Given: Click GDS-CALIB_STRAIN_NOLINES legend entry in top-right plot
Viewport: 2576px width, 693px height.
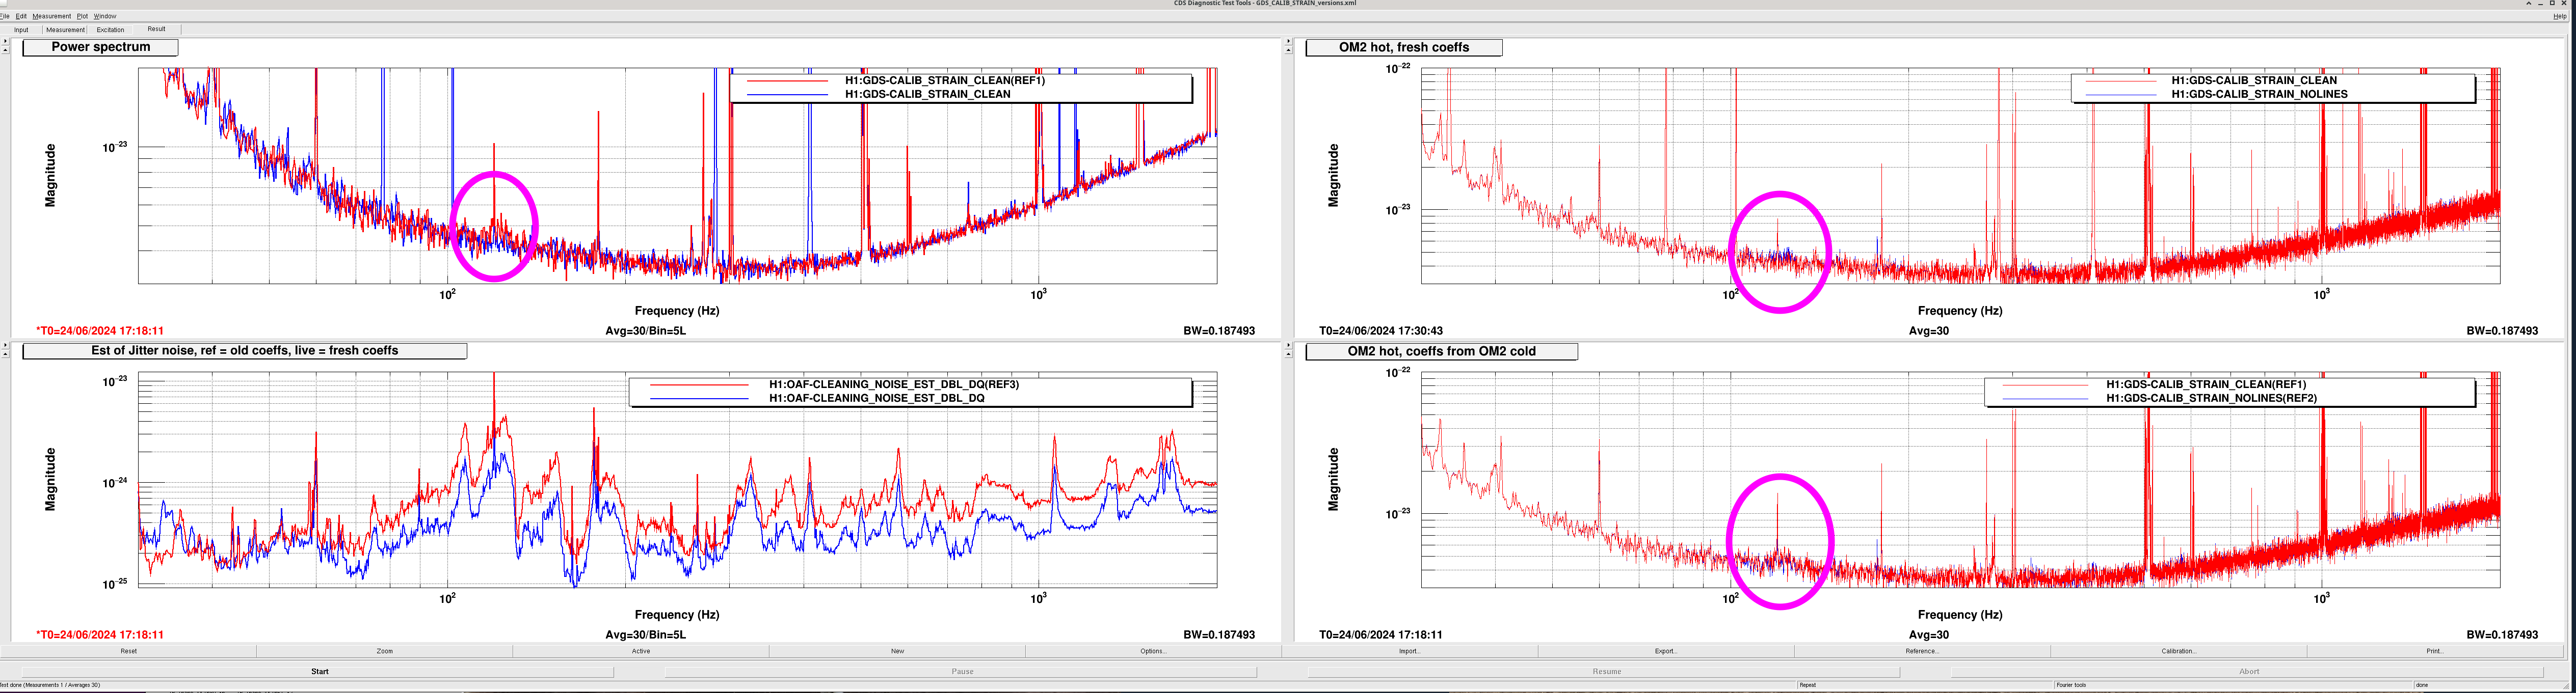Looking at the screenshot, I should (x=2259, y=94).
